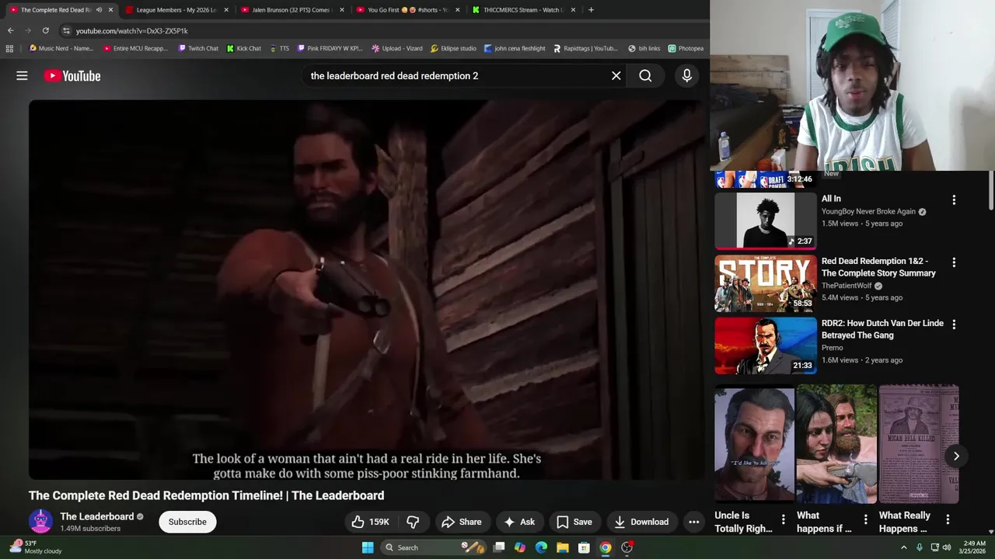Ask about this video
Viewport: 995px width, 559px height.
(519, 522)
